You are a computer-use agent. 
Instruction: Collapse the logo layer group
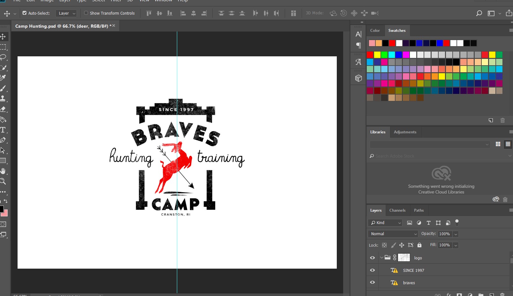coord(381,257)
